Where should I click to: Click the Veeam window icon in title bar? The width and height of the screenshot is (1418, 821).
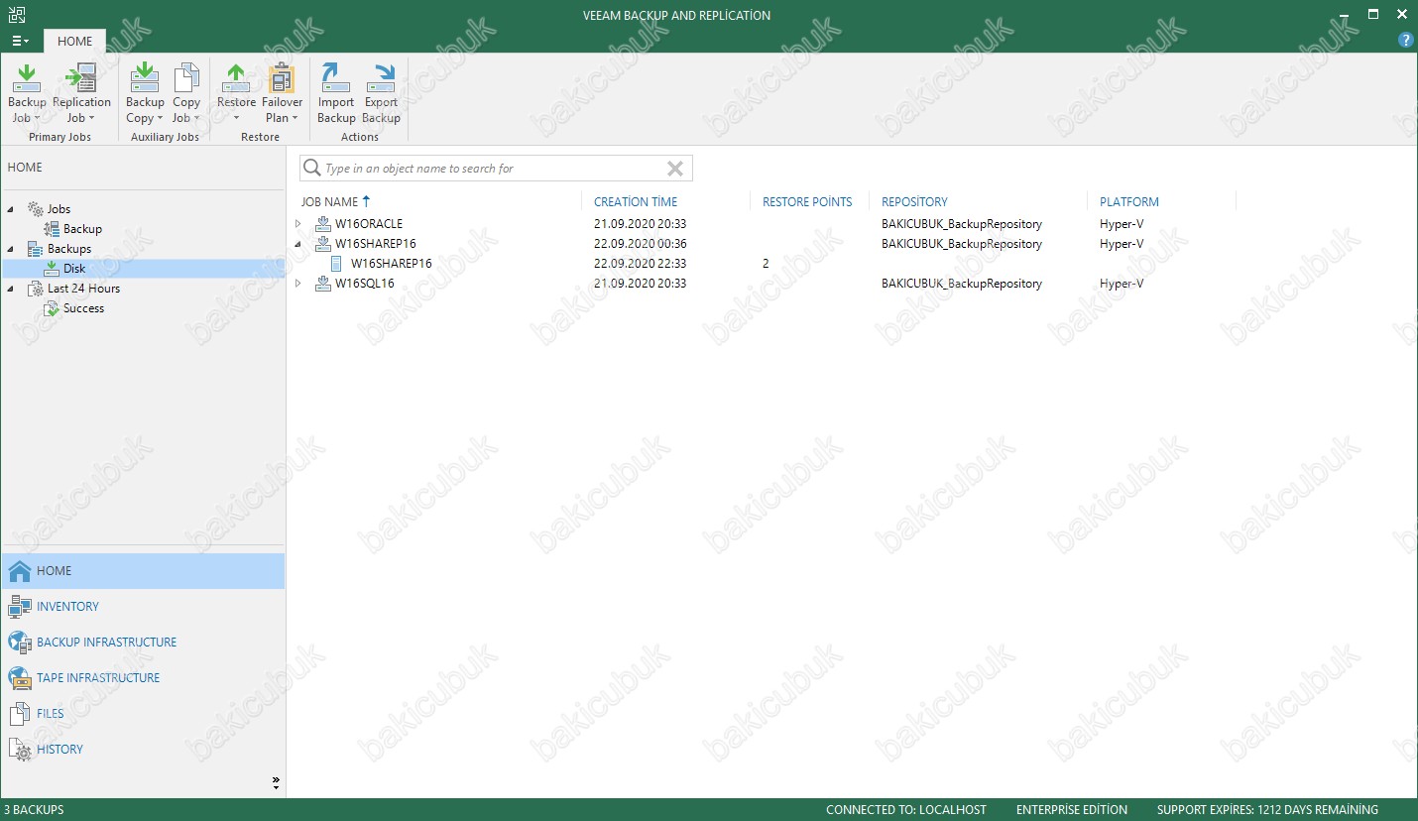[15, 14]
